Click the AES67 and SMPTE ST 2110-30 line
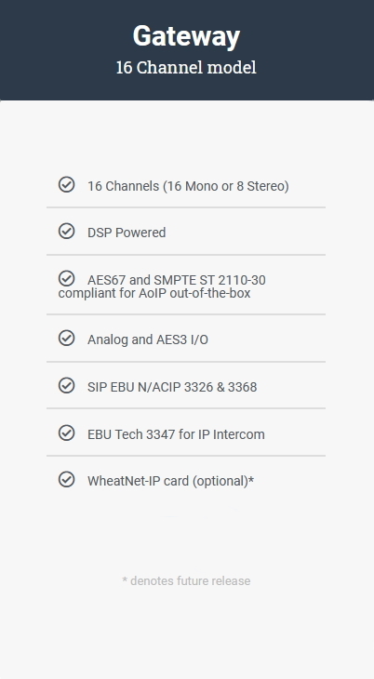The image size is (374, 679). [x=177, y=280]
